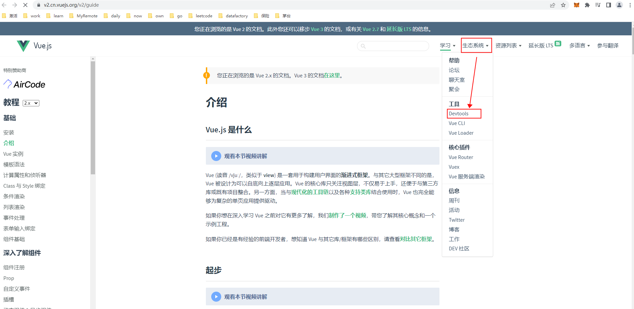Viewport: 634px width, 309px height.
Task: Open the 'learn' bookmark folder
Action: pyautogui.click(x=55, y=16)
